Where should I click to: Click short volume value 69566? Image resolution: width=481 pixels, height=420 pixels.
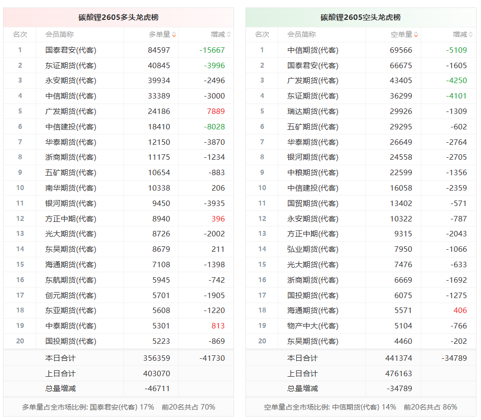(x=401, y=50)
